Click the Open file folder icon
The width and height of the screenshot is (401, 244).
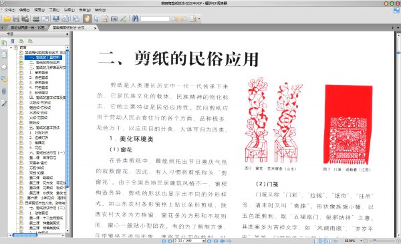click(x=7, y=19)
